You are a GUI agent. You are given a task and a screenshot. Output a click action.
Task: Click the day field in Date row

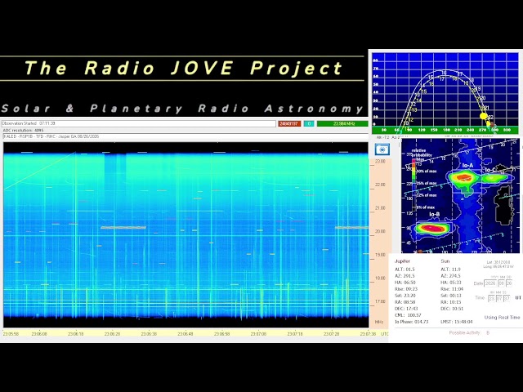tap(509, 283)
